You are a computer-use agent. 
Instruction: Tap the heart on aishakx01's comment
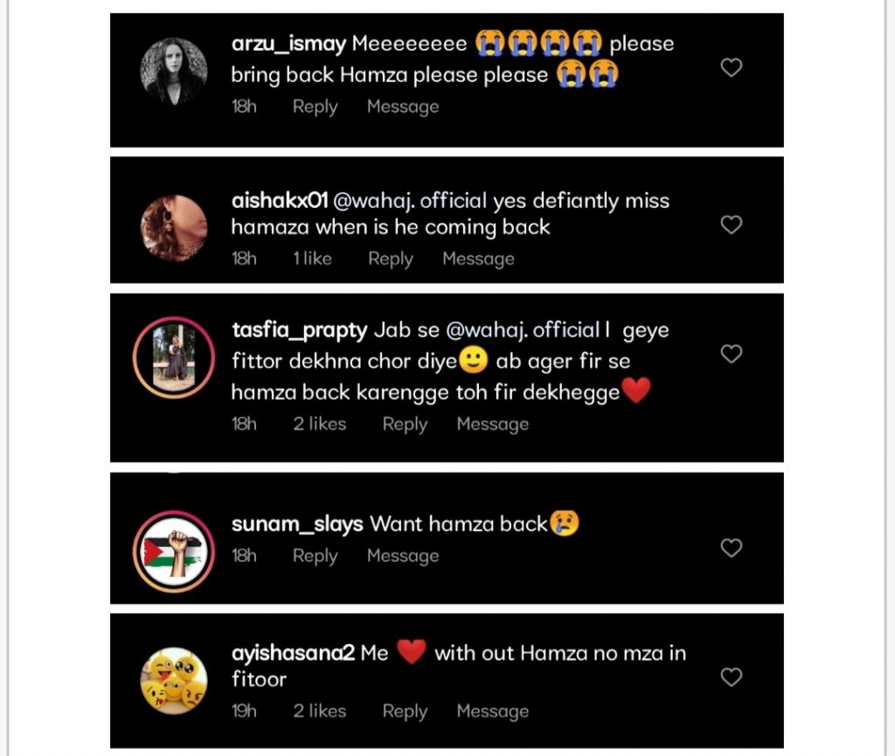pyautogui.click(x=732, y=225)
